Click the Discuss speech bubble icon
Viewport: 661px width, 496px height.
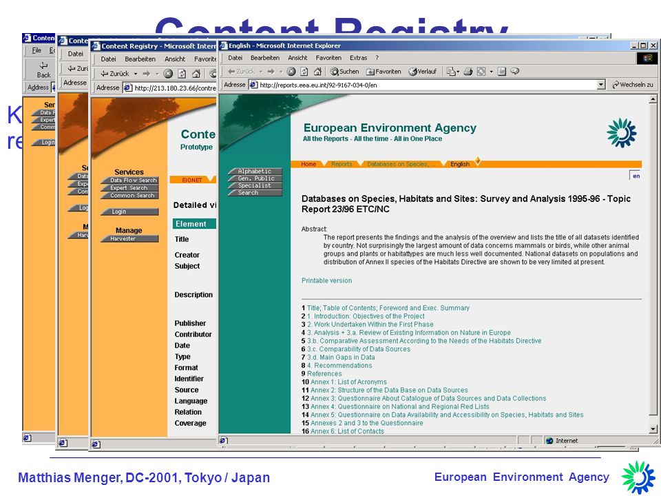[515, 71]
